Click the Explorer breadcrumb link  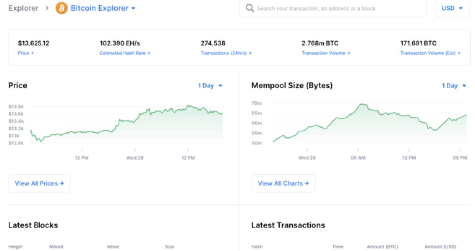click(x=23, y=8)
